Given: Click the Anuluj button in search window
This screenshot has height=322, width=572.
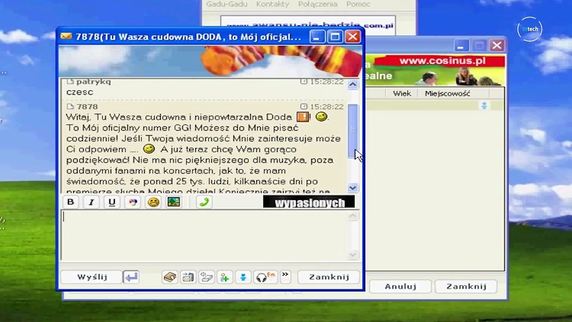Looking at the screenshot, I should (x=400, y=287).
